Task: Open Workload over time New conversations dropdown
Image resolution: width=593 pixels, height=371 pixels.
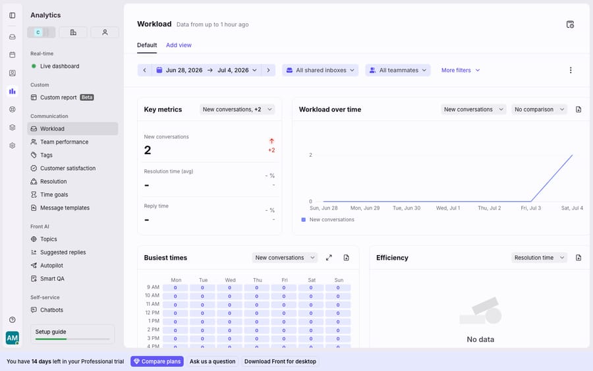Action: click(474, 109)
